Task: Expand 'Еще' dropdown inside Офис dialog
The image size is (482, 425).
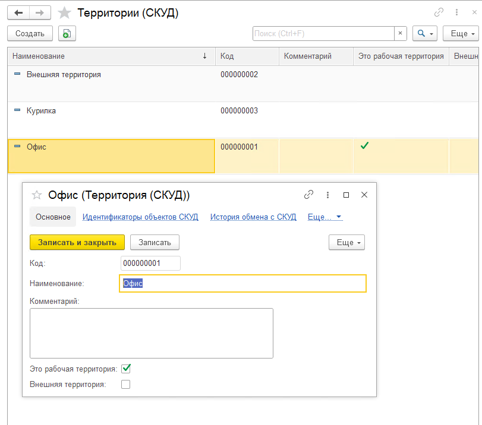Action: (346, 242)
